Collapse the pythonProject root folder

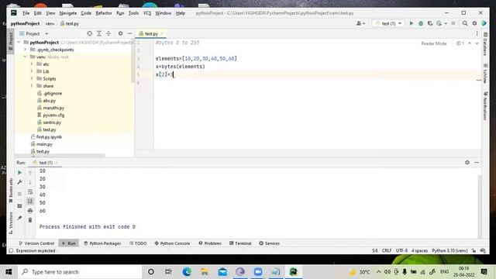(19, 43)
